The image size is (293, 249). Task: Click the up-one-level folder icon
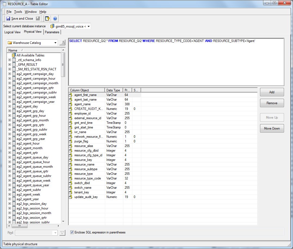tap(62, 43)
